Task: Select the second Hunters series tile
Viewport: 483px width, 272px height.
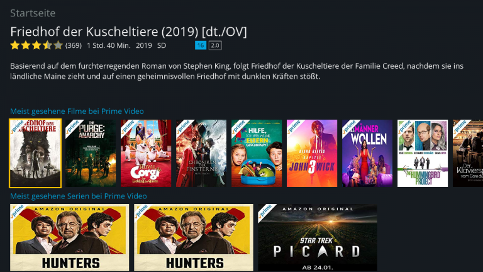Action: point(194,237)
